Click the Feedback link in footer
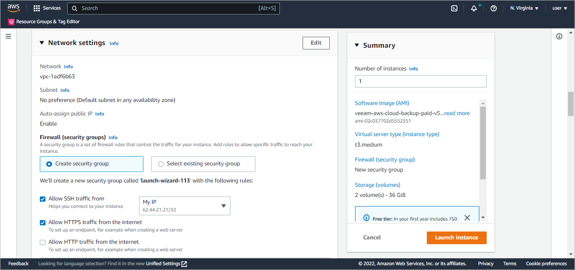The width and height of the screenshot is (575, 270). 18,264
